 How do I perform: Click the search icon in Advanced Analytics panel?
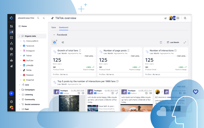coord(38,18)
